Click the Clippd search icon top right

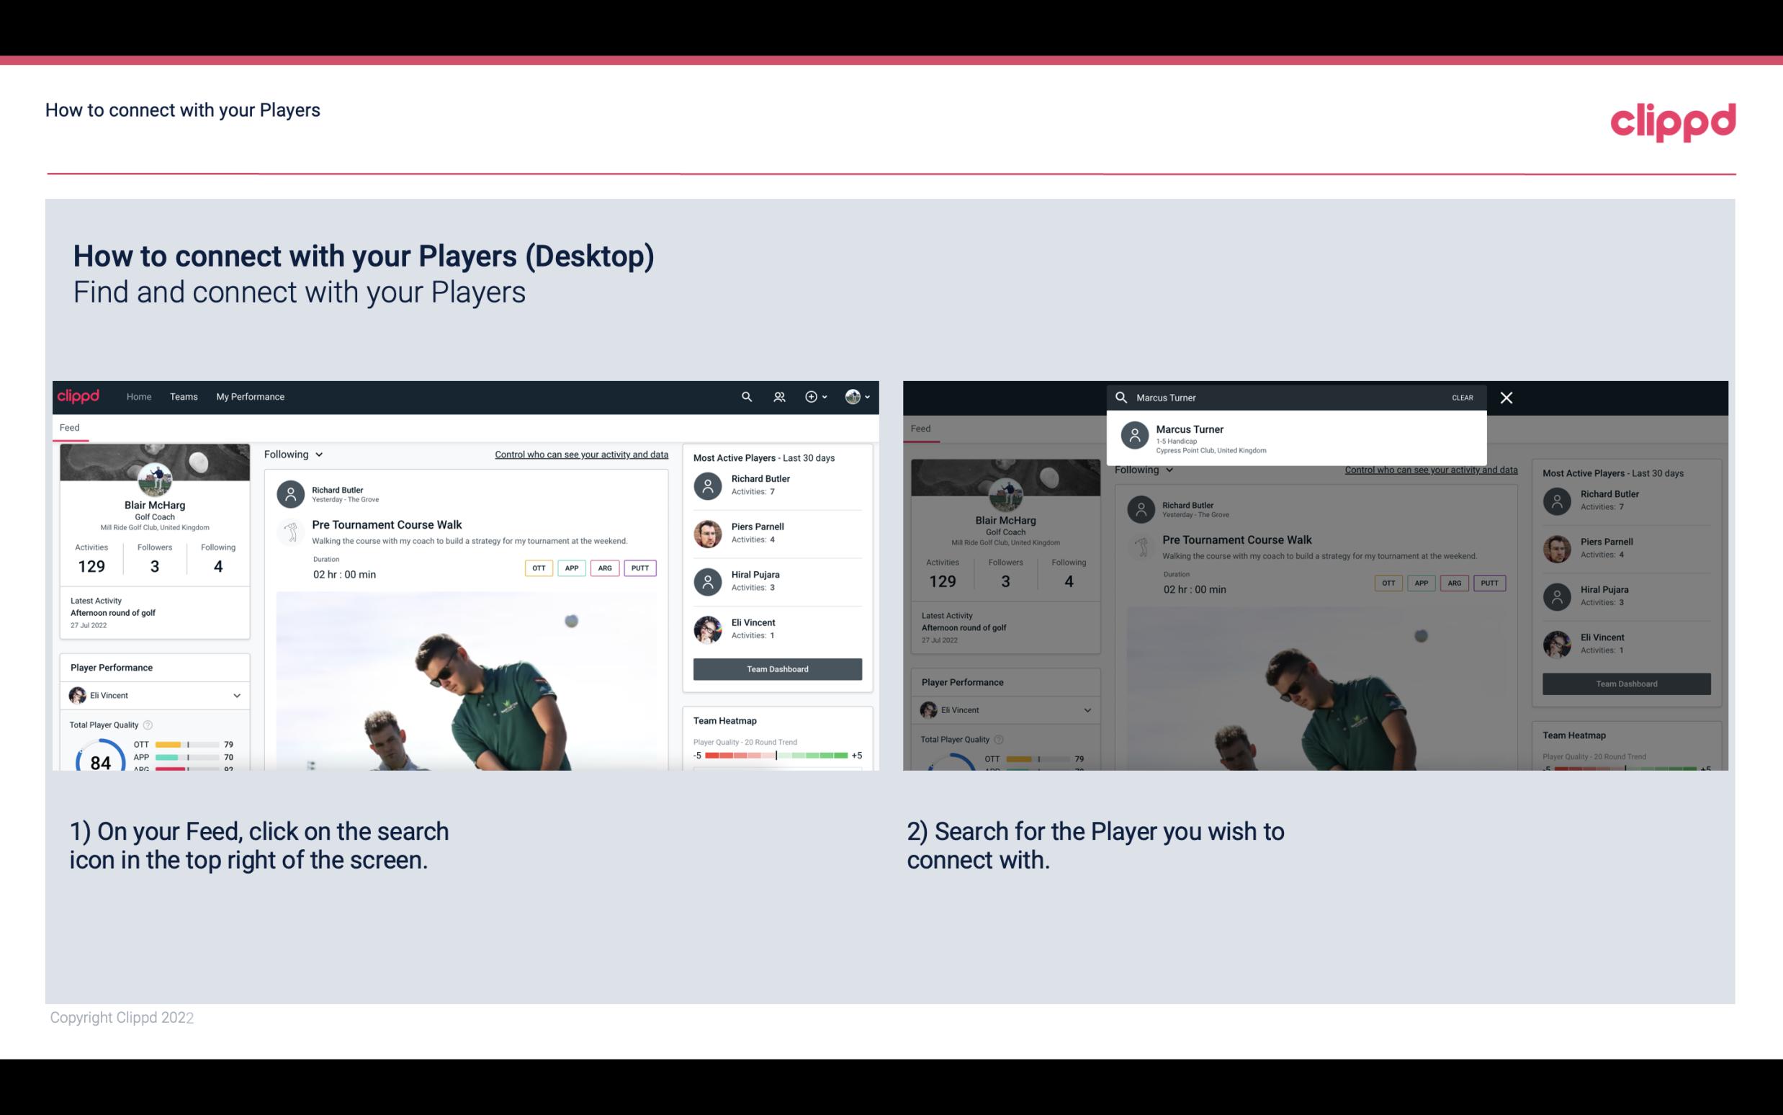(x=746, y=395)
